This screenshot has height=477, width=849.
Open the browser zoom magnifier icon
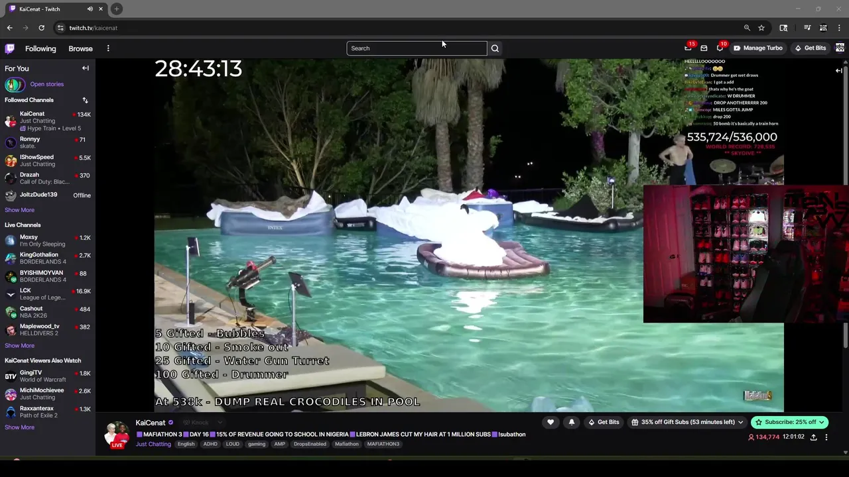pos(747,28)
